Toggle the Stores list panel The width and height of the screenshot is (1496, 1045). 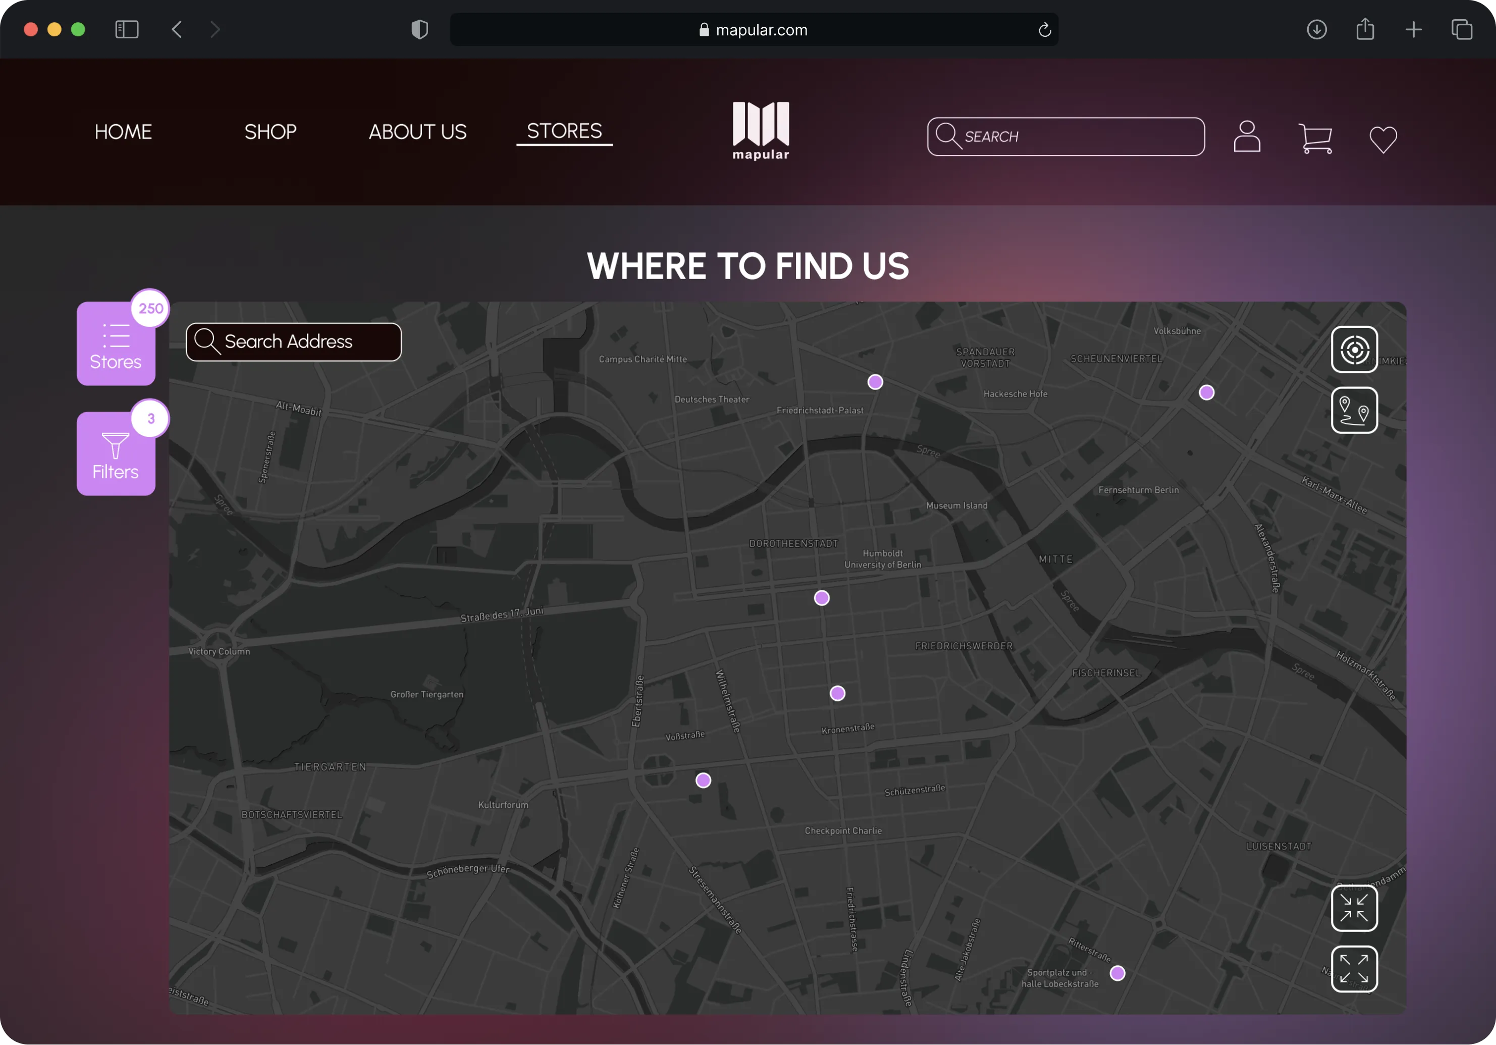(115, 344)
